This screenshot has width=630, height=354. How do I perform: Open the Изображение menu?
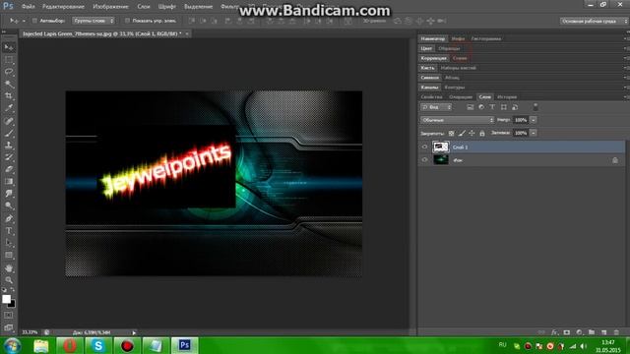pos(110,7)
